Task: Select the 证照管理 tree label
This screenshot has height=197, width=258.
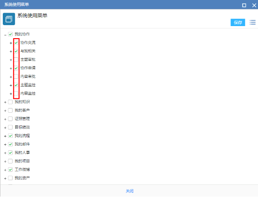Action: [x=22, y=119]
